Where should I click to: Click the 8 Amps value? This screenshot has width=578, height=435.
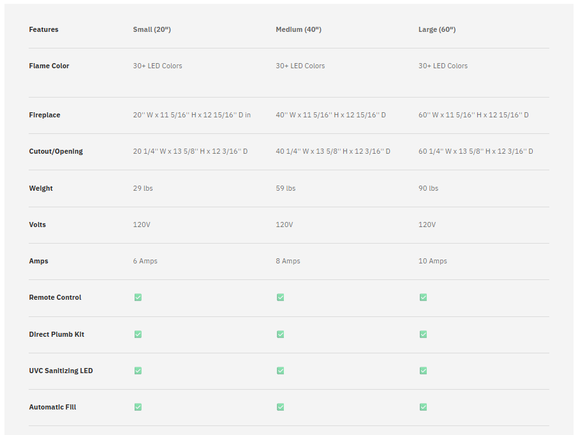288,261
